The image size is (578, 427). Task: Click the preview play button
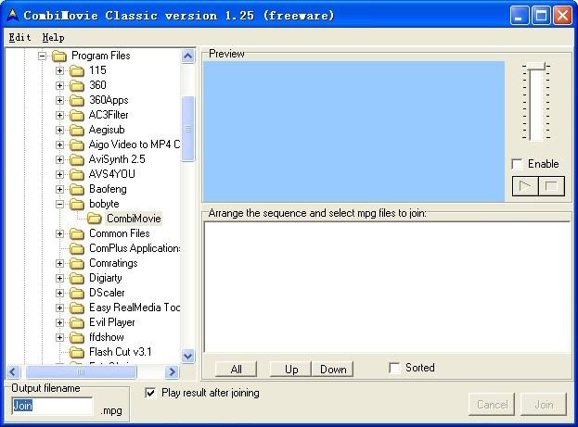tap(525, 186)
